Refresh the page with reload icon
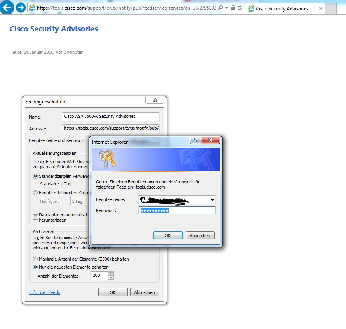 click(x=240, y=8)
